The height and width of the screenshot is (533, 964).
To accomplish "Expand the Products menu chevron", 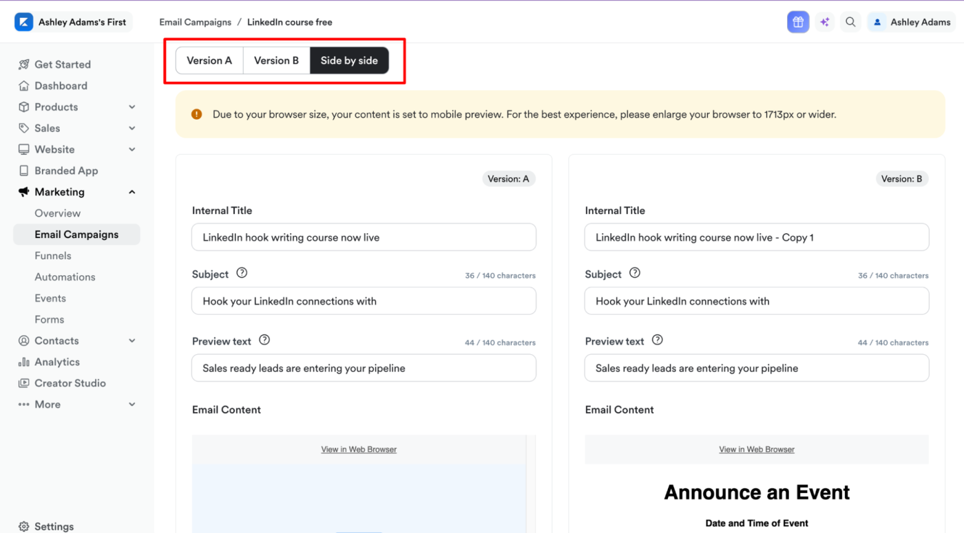I will coord(132,107).
